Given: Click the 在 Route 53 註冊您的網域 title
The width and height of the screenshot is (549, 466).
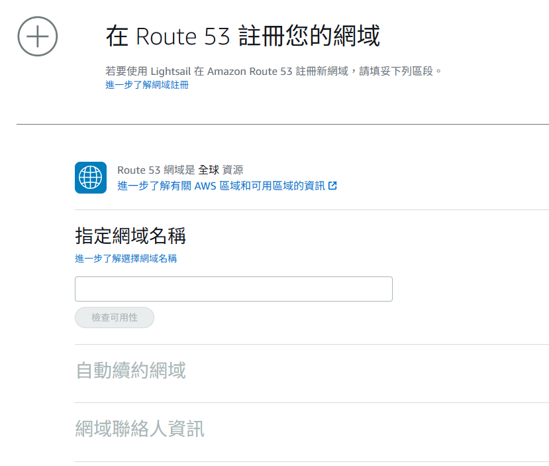Looking at the screenshot, I should [243, 36].
